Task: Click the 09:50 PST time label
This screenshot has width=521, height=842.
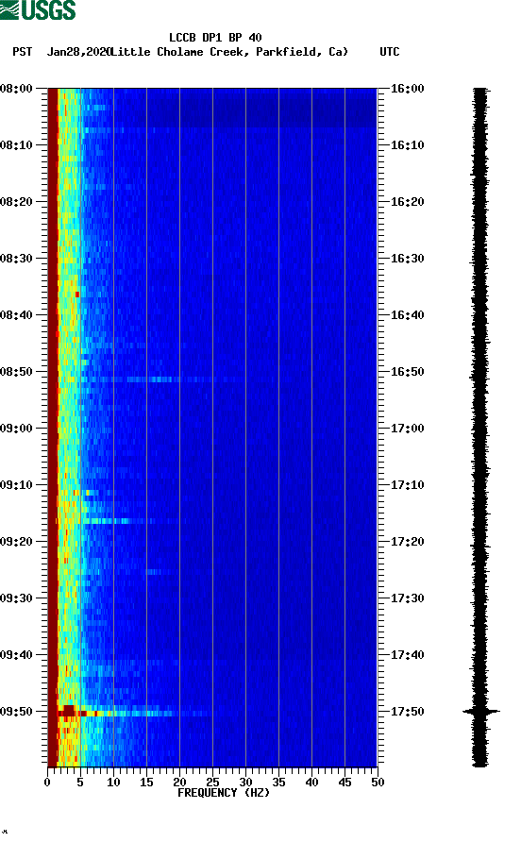Action: click(x=16, y=712)
